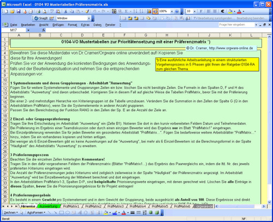Click the vertical scrollbar down arrow
Image resolution: width=273 pixels, height=222 pixels.
click(270, 202)
